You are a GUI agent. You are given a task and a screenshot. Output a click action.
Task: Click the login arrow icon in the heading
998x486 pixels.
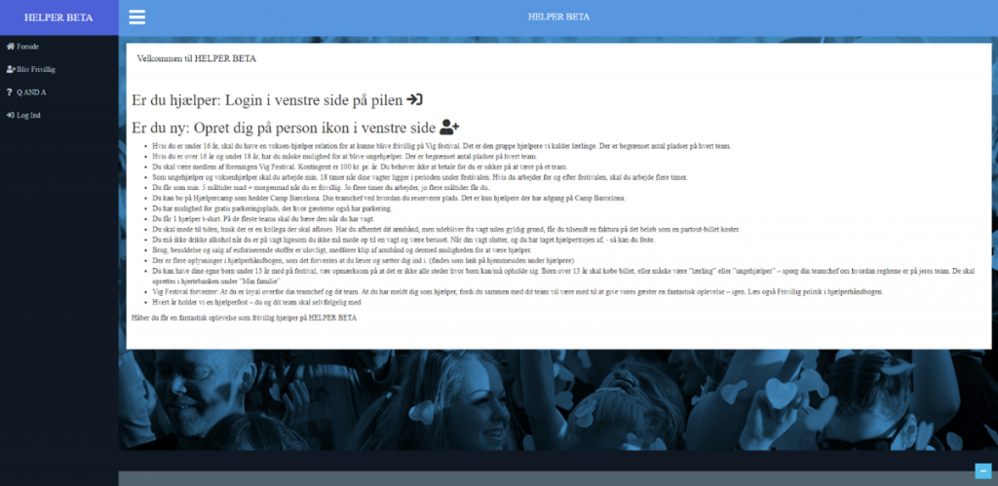click(415, 100)
